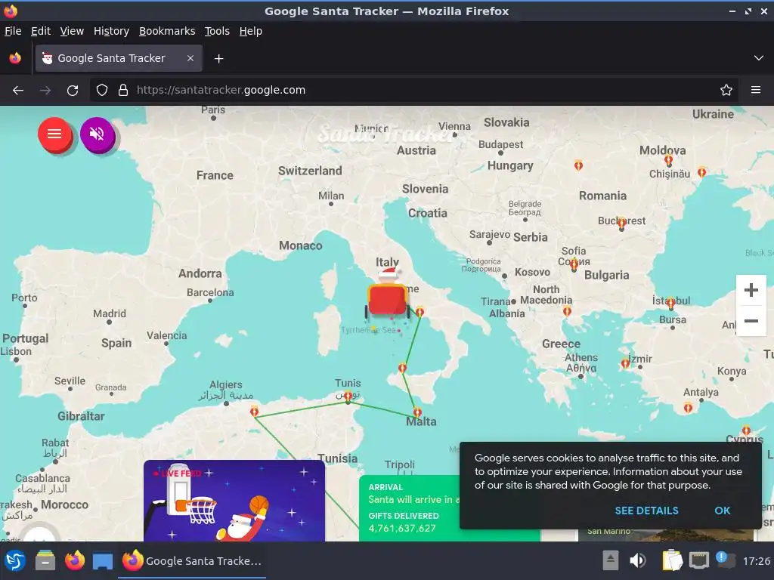Image resolution: width=774 pixels, height=580 pixels.
Task: Reload the Santa Tracker page
Action: (73, 91)
